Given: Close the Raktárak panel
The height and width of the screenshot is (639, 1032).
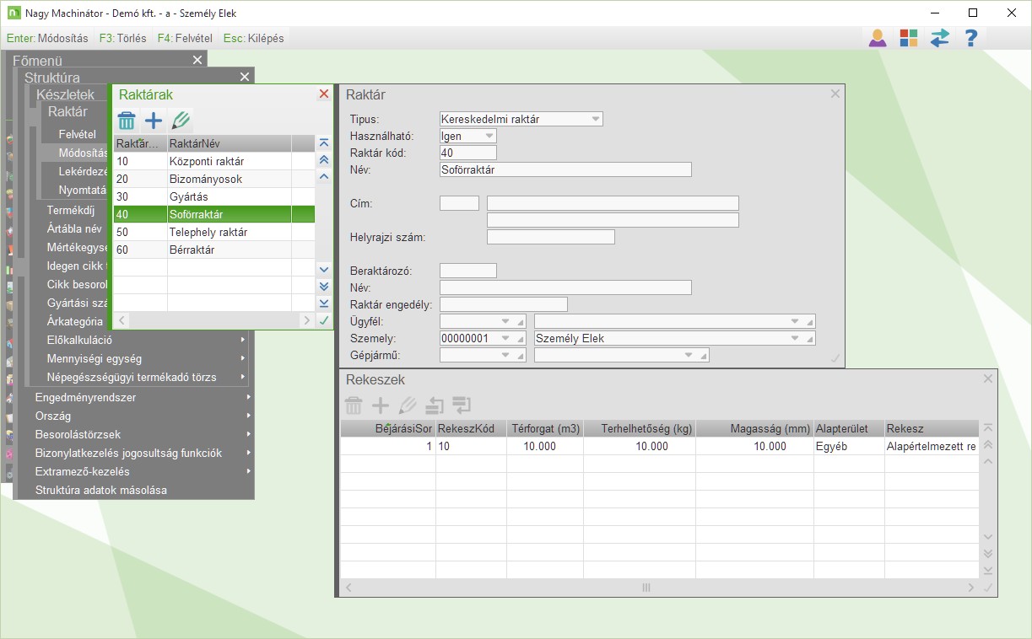Looking at the screenshot, I should pos(324,94).
